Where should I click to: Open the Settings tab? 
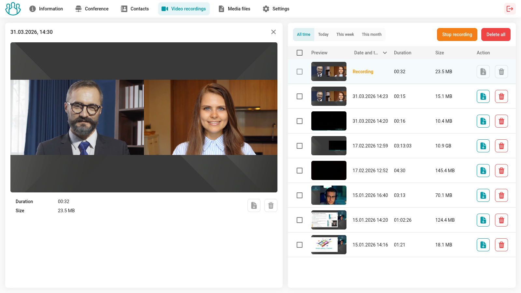point(276,9)
